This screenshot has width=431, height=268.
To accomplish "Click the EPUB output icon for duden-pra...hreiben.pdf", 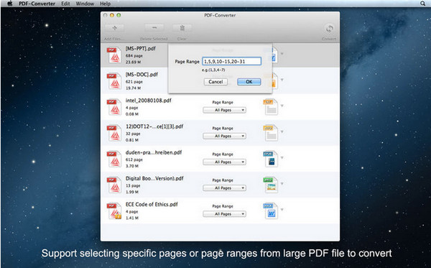I will [x=271, y=159].
